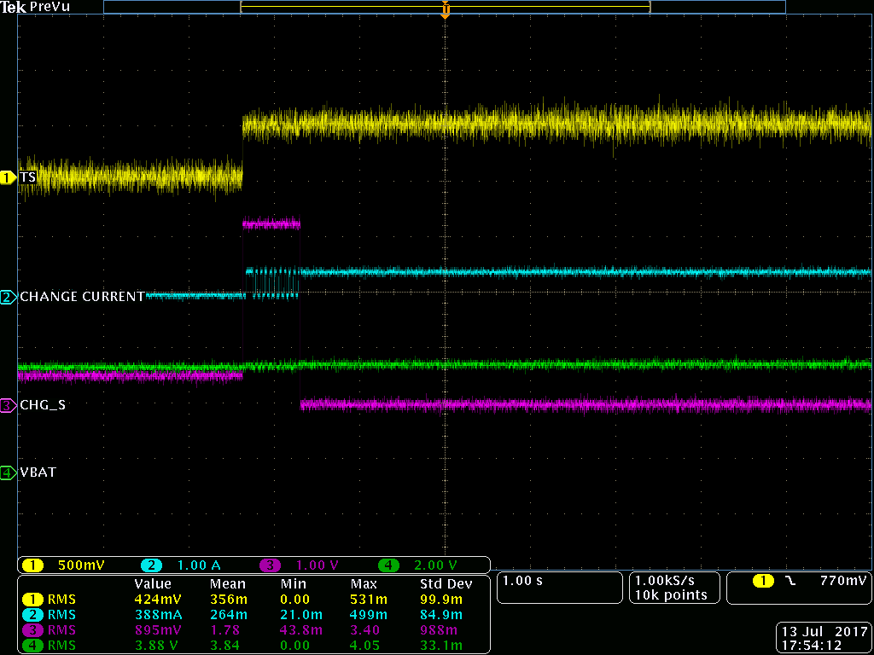The height and width of the screenshot is (655, 874).
Task: Select the cyan channel 2 RMS measurement badge
Action: tap(33, 614)
